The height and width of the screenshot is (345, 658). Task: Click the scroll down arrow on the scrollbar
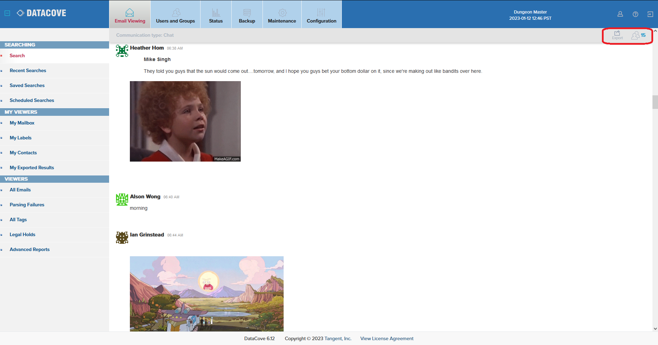655,328
